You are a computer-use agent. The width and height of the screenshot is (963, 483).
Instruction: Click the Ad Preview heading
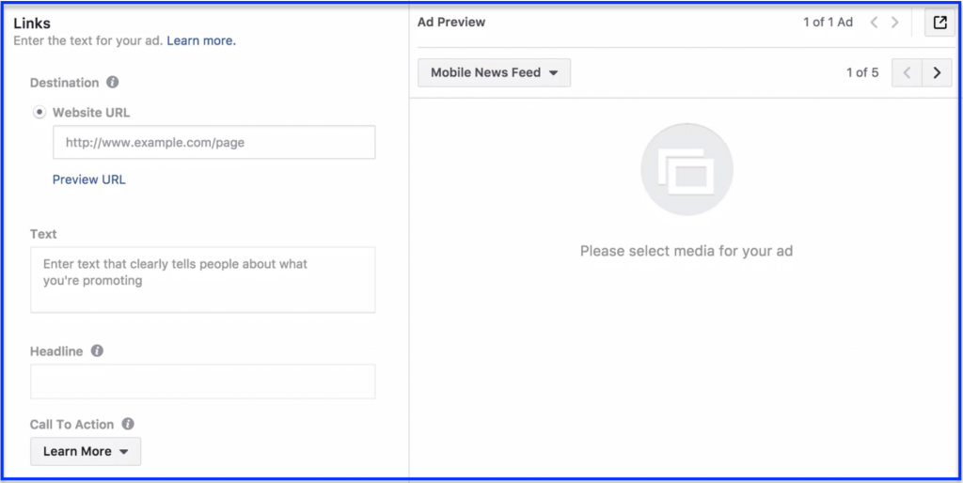(451, 23)
